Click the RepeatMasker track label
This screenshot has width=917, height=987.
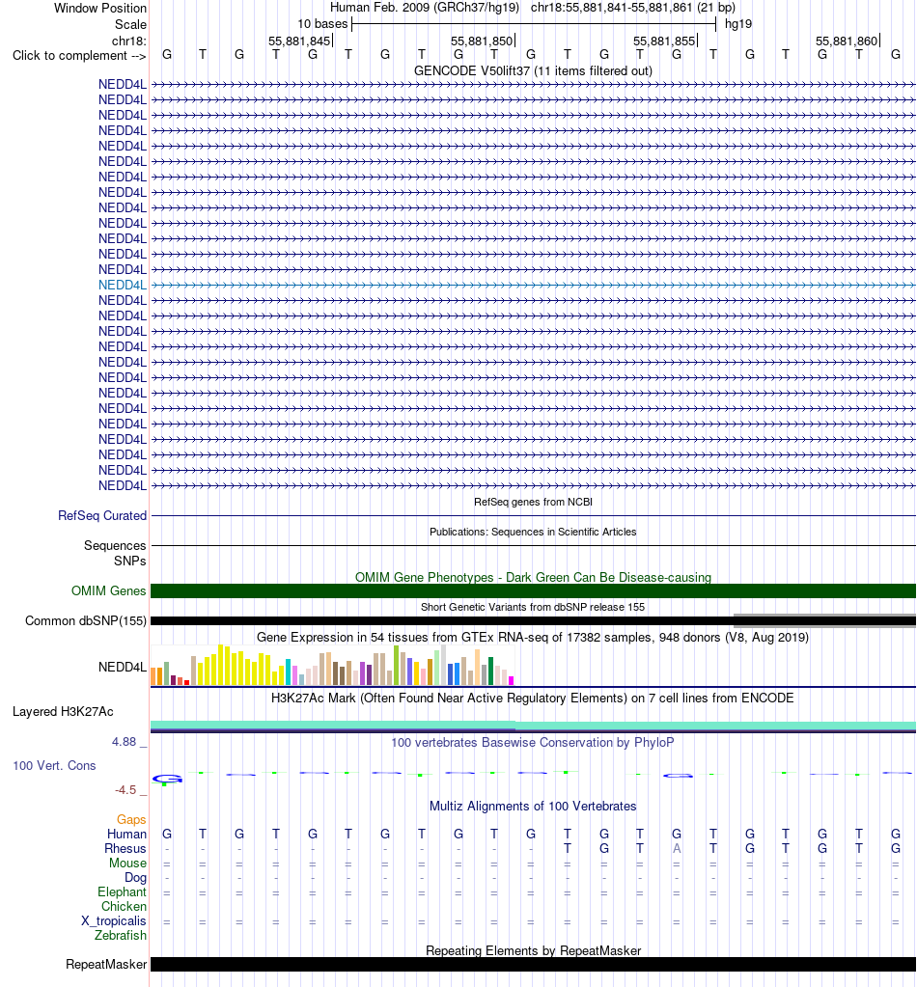106,965
